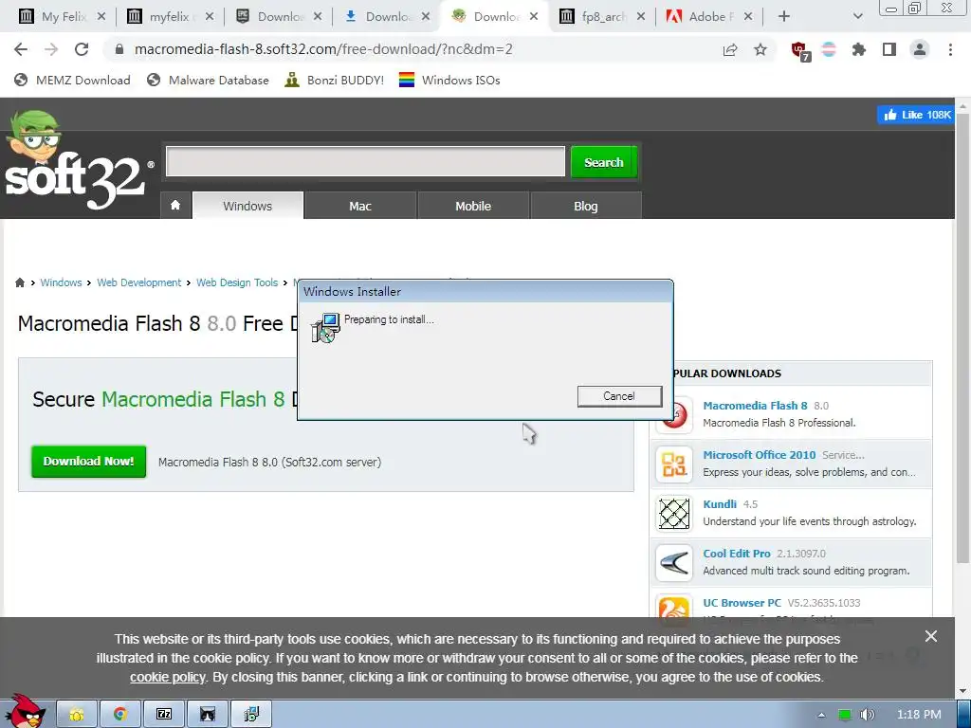Open the Chrome profile avatar

pos(920,49)
